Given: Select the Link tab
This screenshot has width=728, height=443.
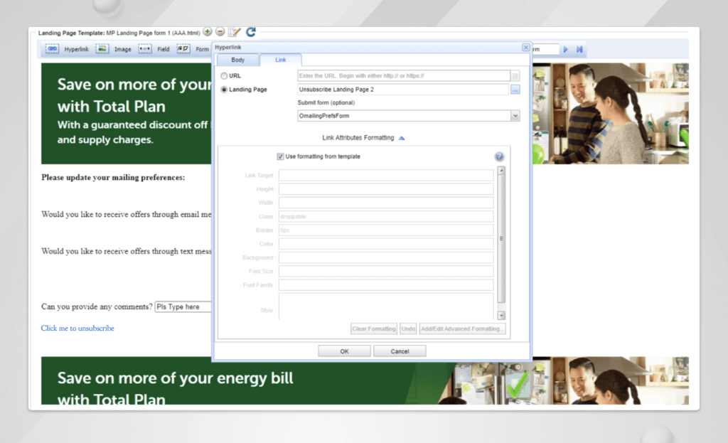Looking at the screenshot, I should coord(281,60).
